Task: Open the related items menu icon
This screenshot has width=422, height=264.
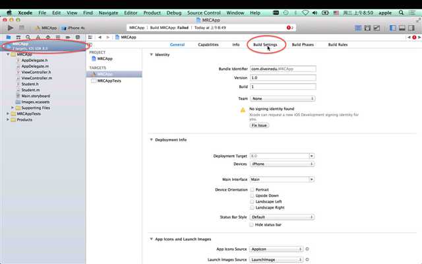Action: [90, 37]
